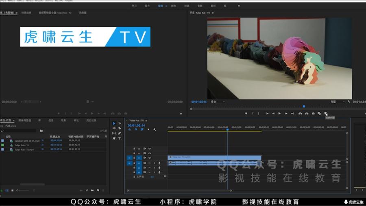Switch to the History (历史记录) tab
366x206 pixels.
pyautogui.click(x=91, y=121)
